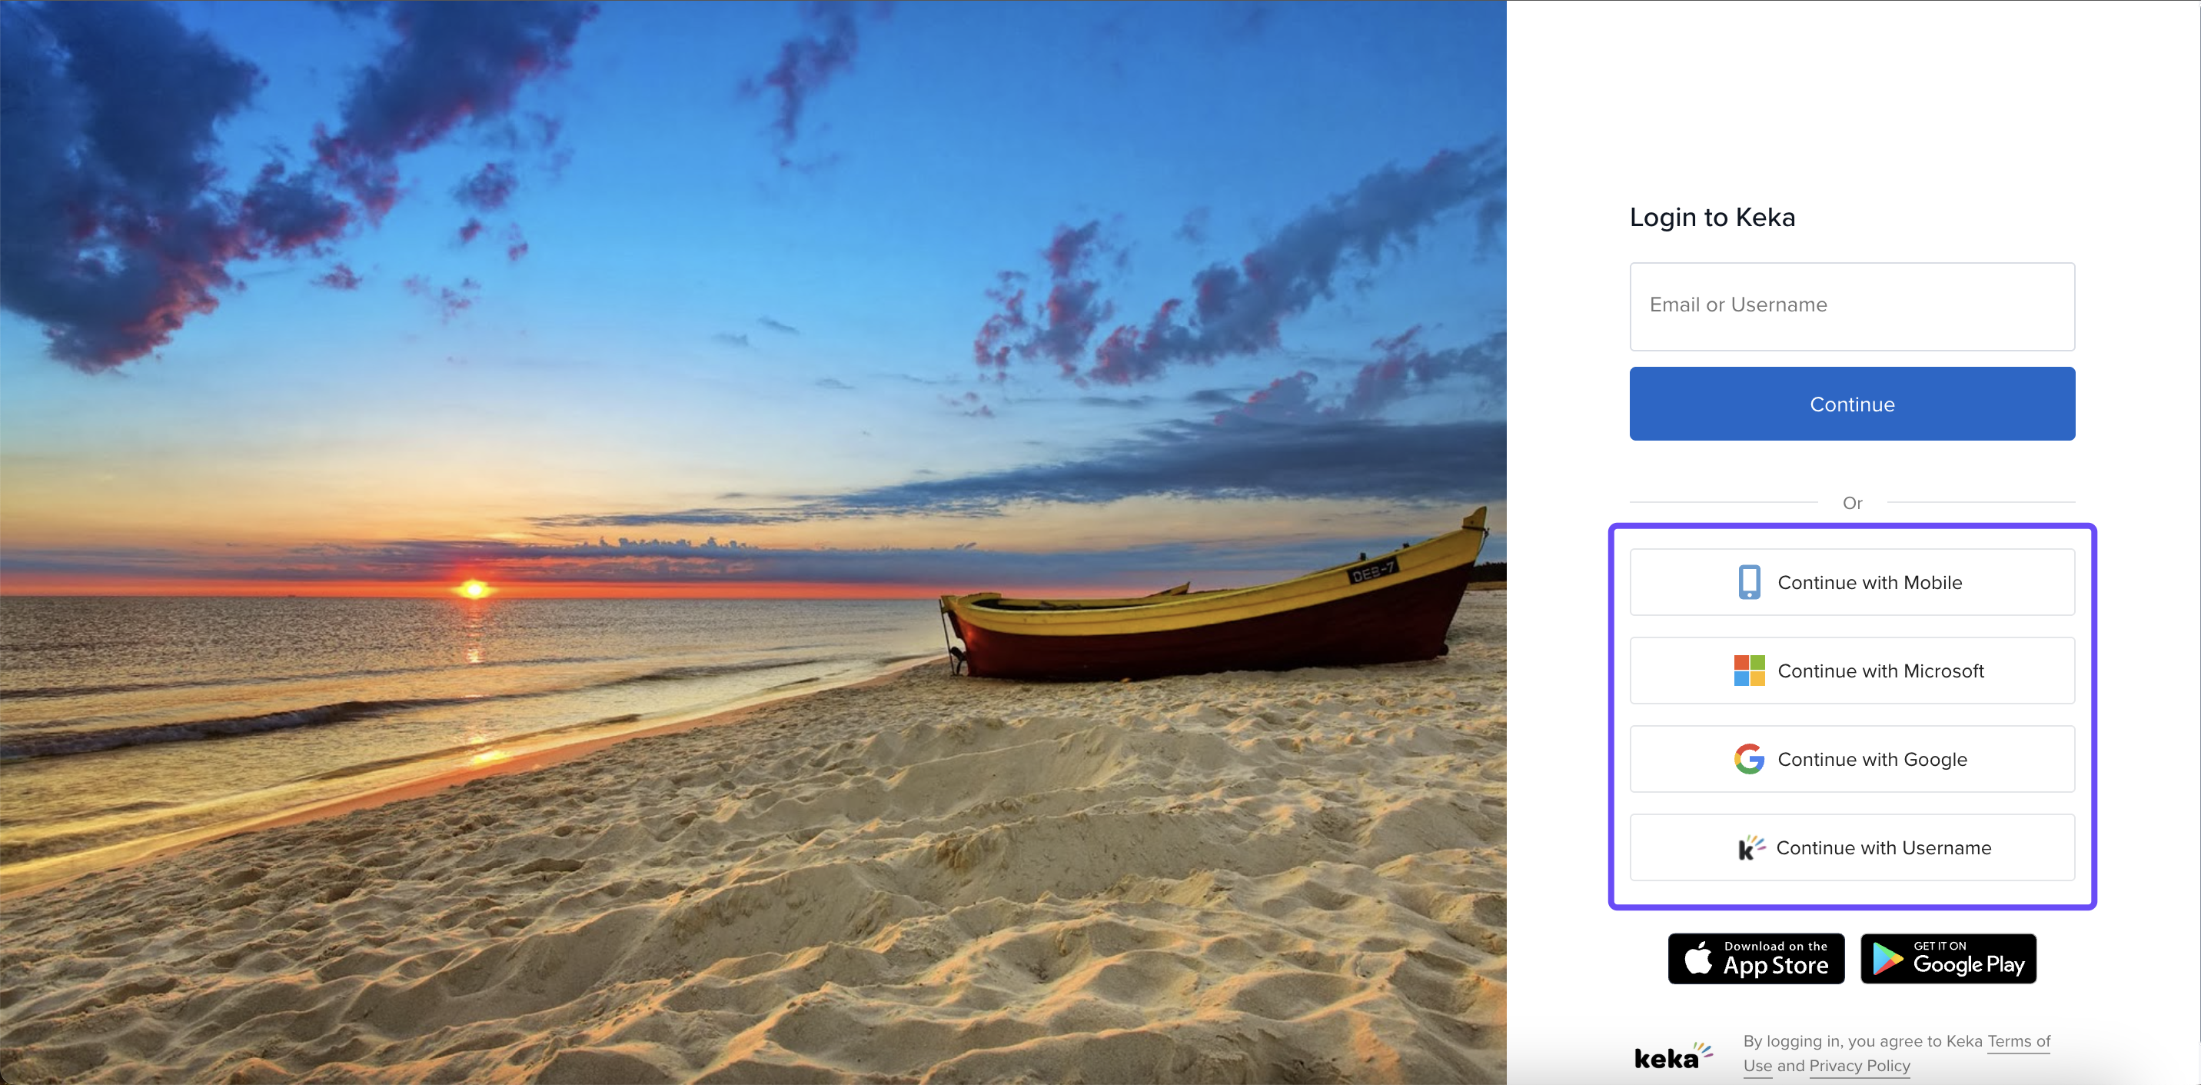Viewport: 2201px width, 1085px height.
Task: Click the blue Continue button
Action: pyautogui.click(x=1851, y=404)
